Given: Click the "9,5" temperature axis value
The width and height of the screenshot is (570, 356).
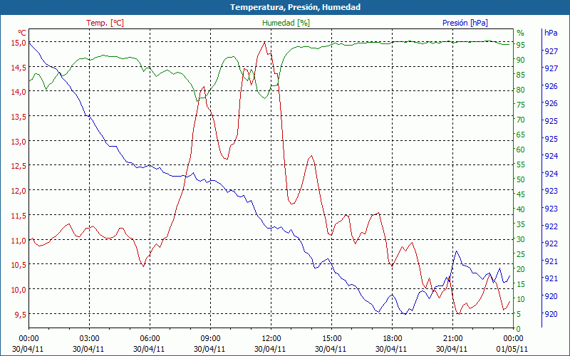Looking at the screenshot, I should point(21,315).
